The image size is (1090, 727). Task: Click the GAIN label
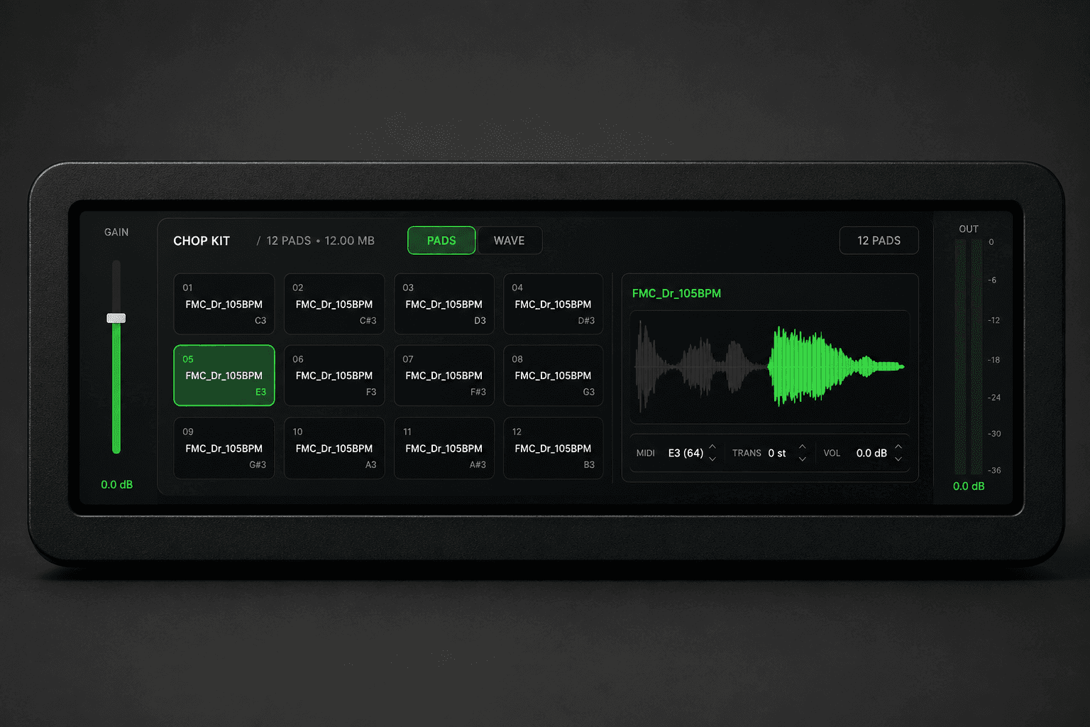click(116, 232)
